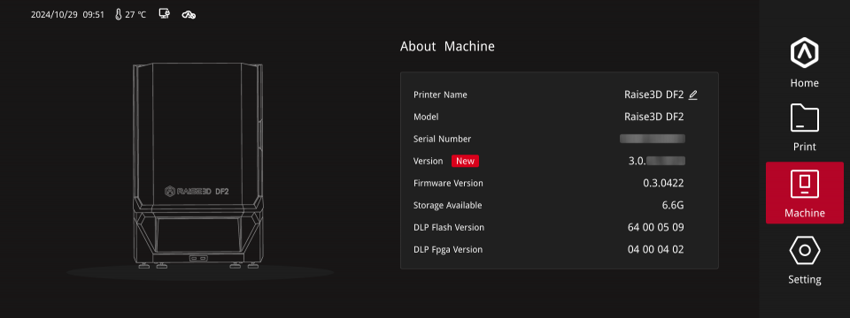Click the About Machine heading
850x318 pixels.
447,47
